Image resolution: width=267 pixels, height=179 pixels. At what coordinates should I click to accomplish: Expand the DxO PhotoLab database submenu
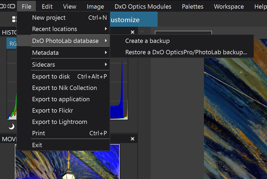tap(63, 41)
